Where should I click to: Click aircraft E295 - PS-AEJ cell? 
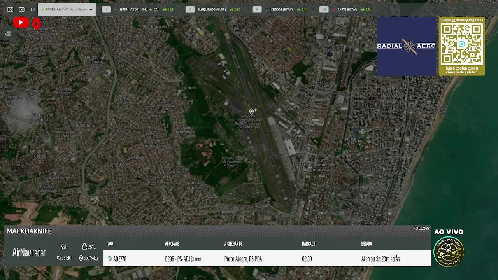pyautogui.click(x=184, y=259)
